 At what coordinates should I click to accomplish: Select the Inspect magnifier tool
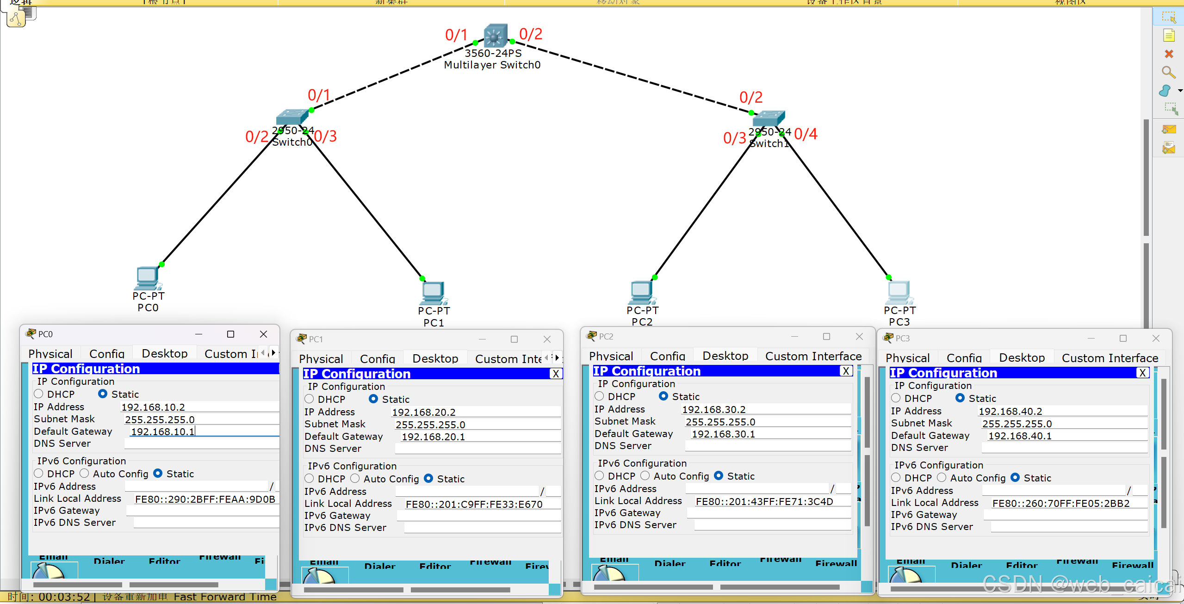click(1168, 72)
